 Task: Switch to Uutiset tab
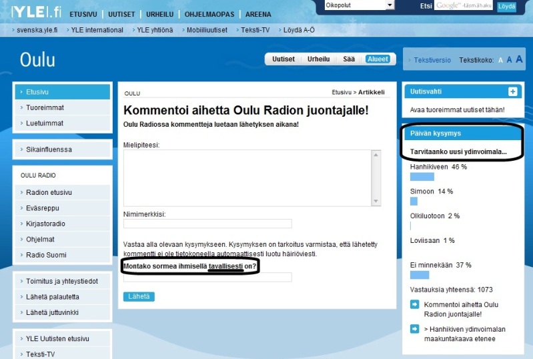coord(284,59)
